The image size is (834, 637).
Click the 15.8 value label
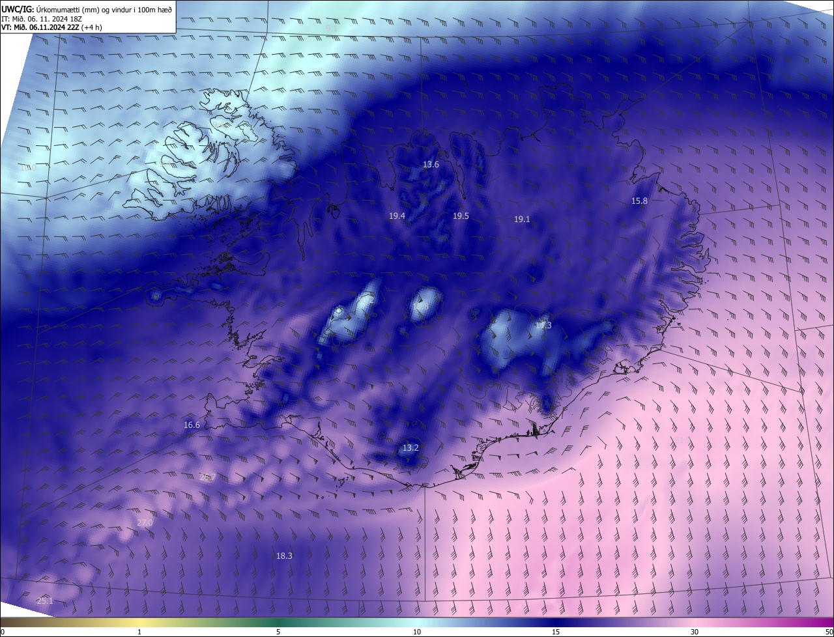coord(639,201)
